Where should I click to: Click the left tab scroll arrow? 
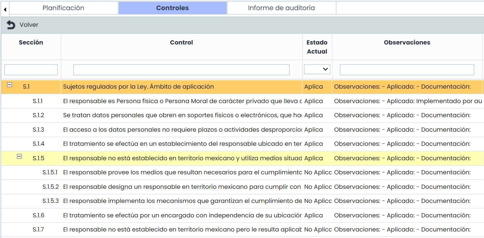click(x=5, y=9)
